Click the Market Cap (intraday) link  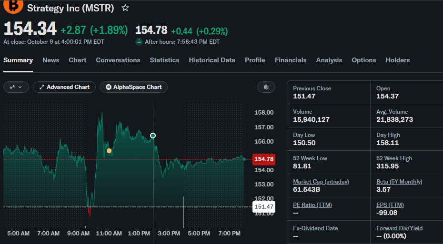point(321,182)
